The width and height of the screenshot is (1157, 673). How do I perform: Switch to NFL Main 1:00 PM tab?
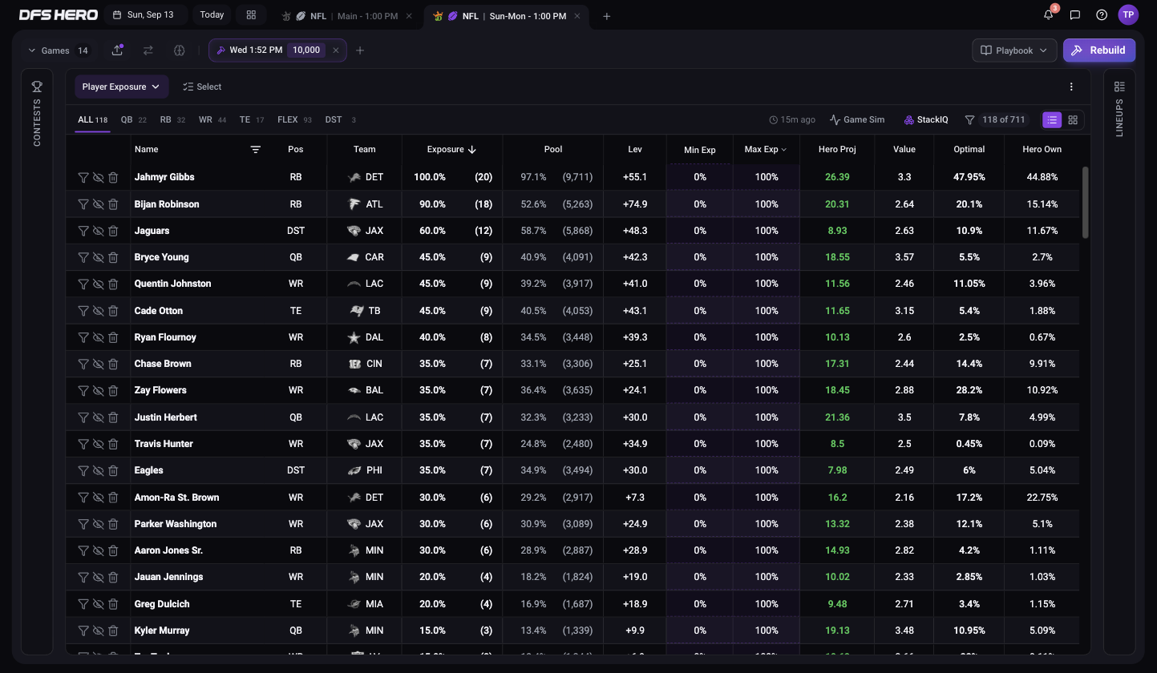346,16
